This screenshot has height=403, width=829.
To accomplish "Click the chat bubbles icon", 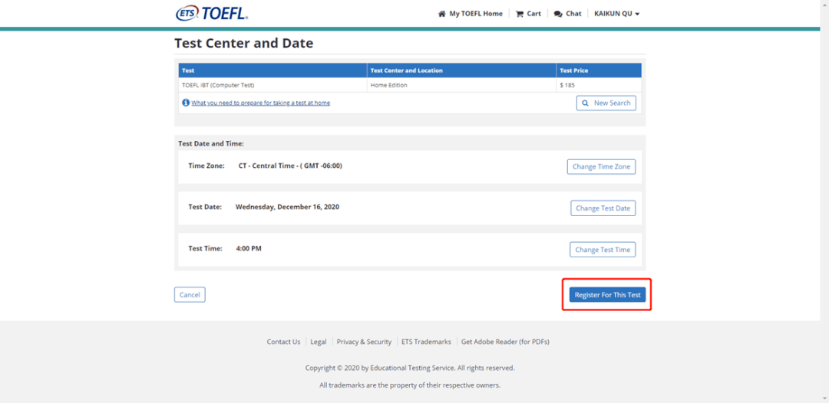I will (x=558, y=14).
